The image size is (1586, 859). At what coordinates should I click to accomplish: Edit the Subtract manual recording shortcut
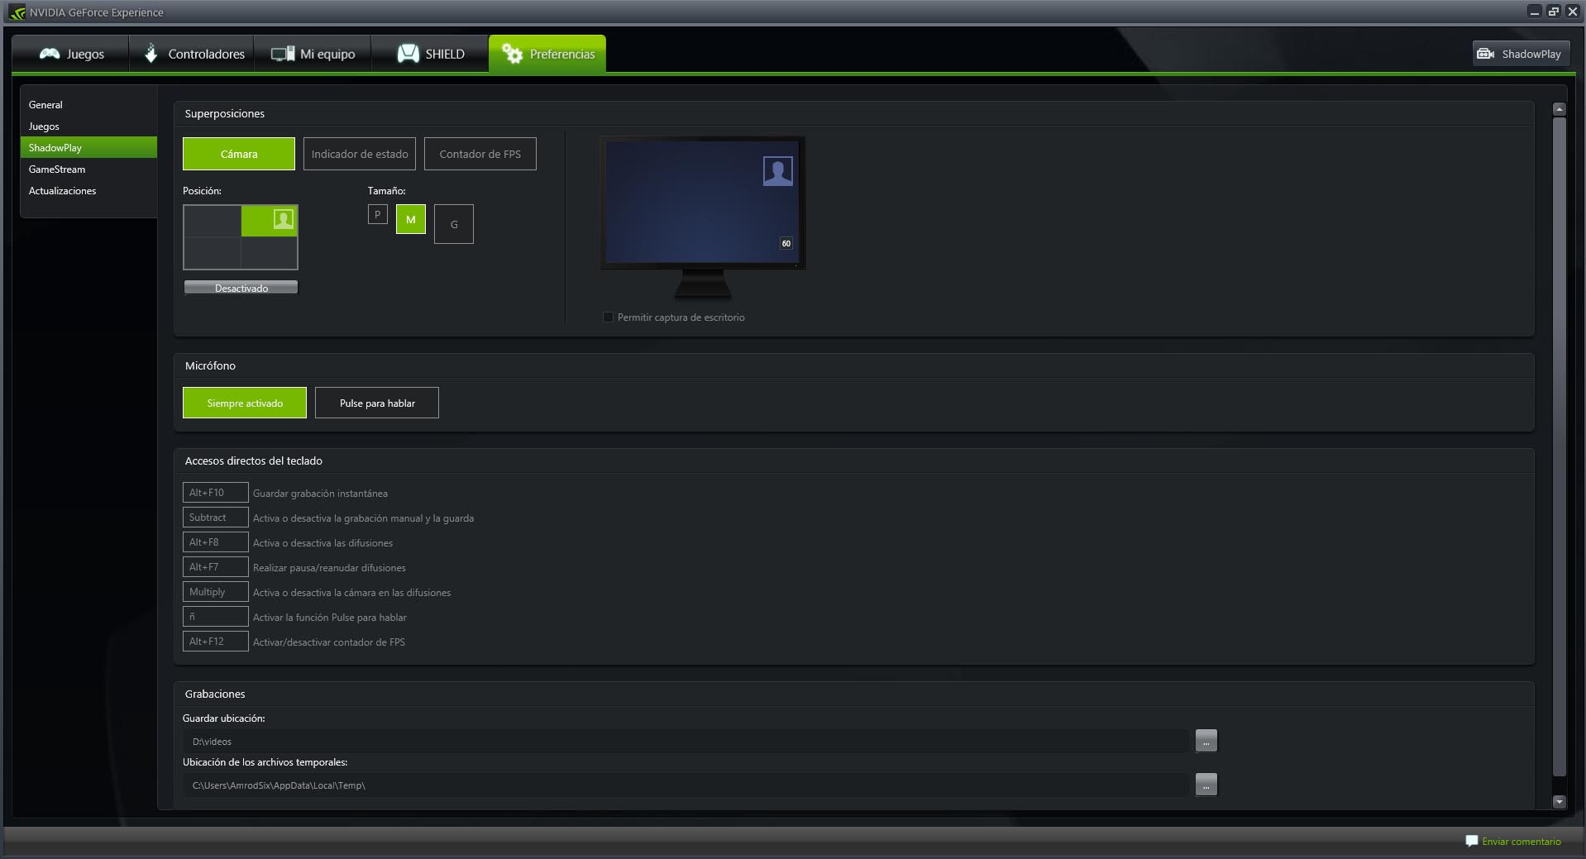(x=216, y=518)
